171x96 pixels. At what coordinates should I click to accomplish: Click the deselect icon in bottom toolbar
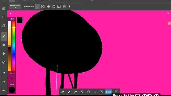(82, 92)
